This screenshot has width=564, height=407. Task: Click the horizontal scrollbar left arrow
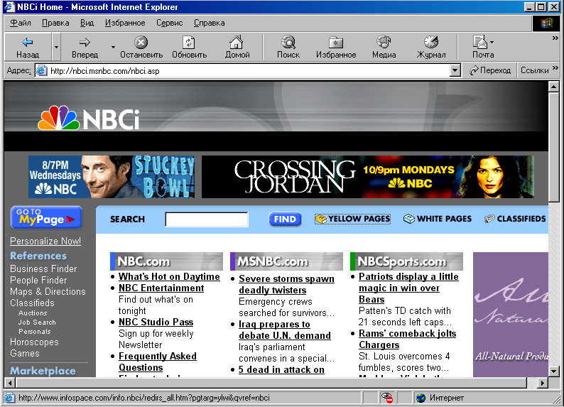(x=10, y=383)
